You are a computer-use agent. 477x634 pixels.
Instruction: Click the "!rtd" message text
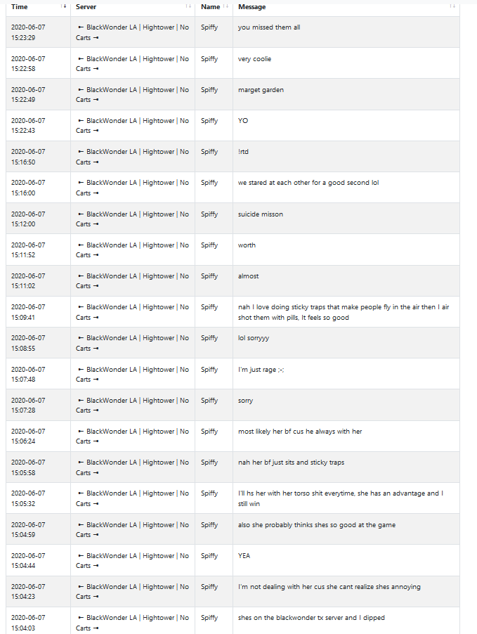(243, 152)
